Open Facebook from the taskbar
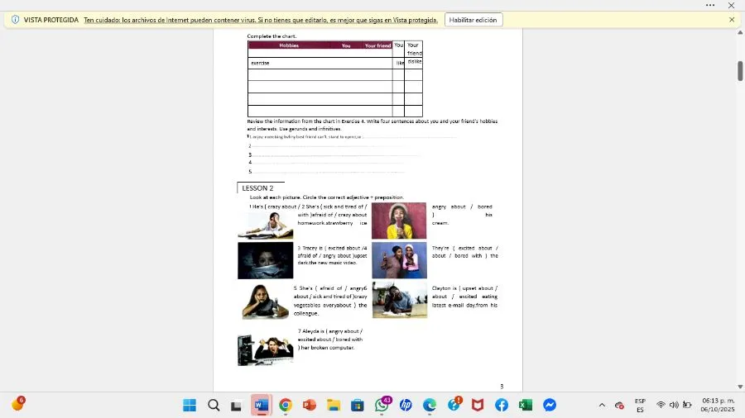This screenshot has width=745, height=418. click(502, 406)
